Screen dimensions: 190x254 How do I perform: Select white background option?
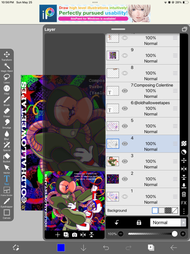pyautogui.click(x=155, y=210)
